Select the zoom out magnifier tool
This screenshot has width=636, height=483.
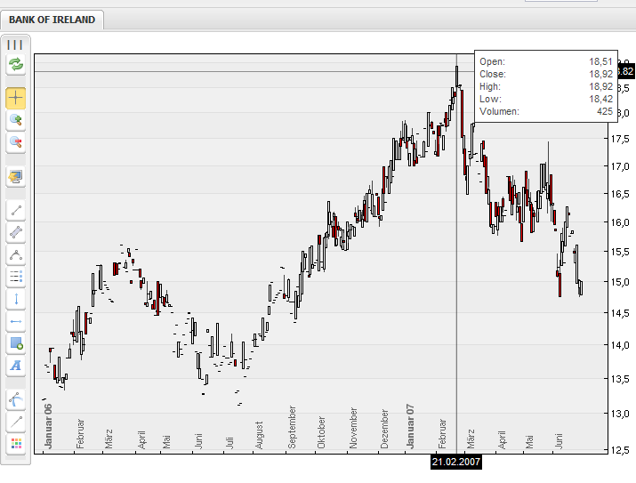(16, 142)
